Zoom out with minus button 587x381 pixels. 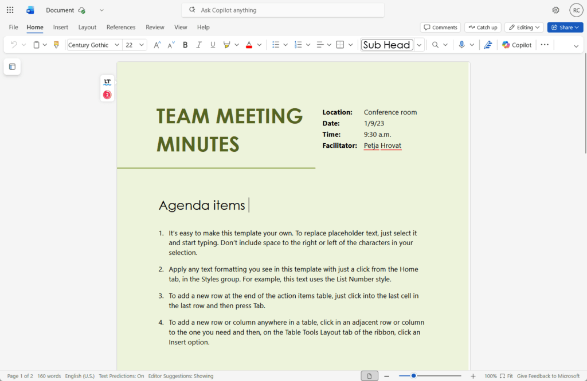click(387, 376)
